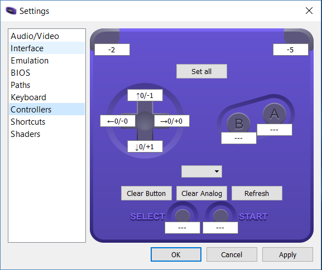Click the A button graphic

point(275,114)
